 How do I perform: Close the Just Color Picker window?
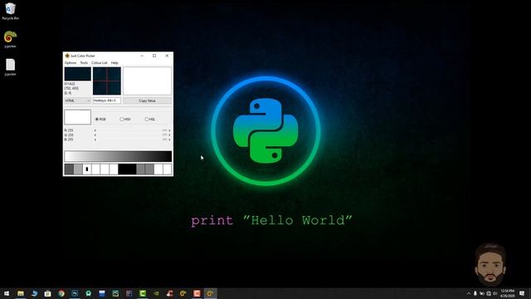coord(167,56)
